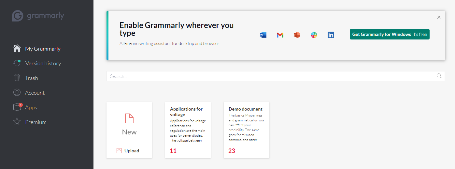The height and width of the screenshot is (169, 455).
Task: Click the LinkedIn icon in banner
Action: [x=331, y=35]
